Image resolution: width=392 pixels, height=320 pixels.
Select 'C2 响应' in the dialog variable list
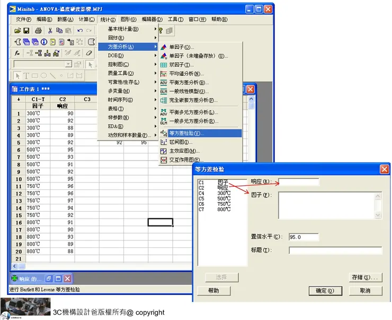[213, 188]
